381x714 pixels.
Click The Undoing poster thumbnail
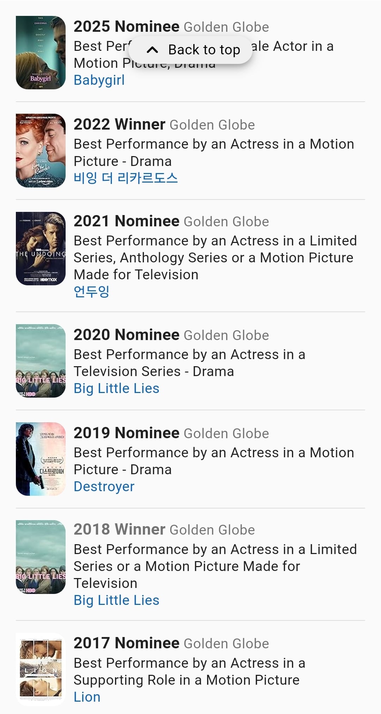click(x=41, y=248)
